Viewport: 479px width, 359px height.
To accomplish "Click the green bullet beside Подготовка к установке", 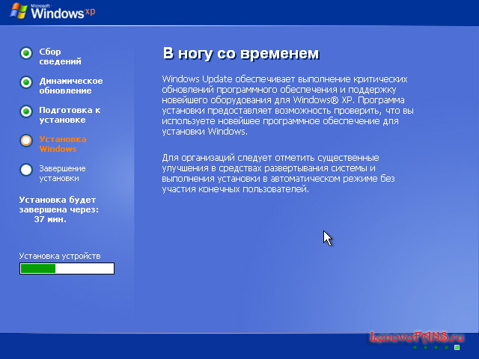I will pyautogui.click(x=26, y=111).
